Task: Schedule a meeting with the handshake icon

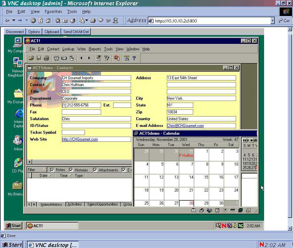Action: (64, 58)
